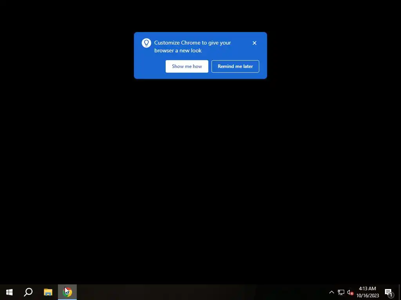Open network status tray icon
Image resolution: width=401 pixels, height=300 pixels.
point(341,292)
